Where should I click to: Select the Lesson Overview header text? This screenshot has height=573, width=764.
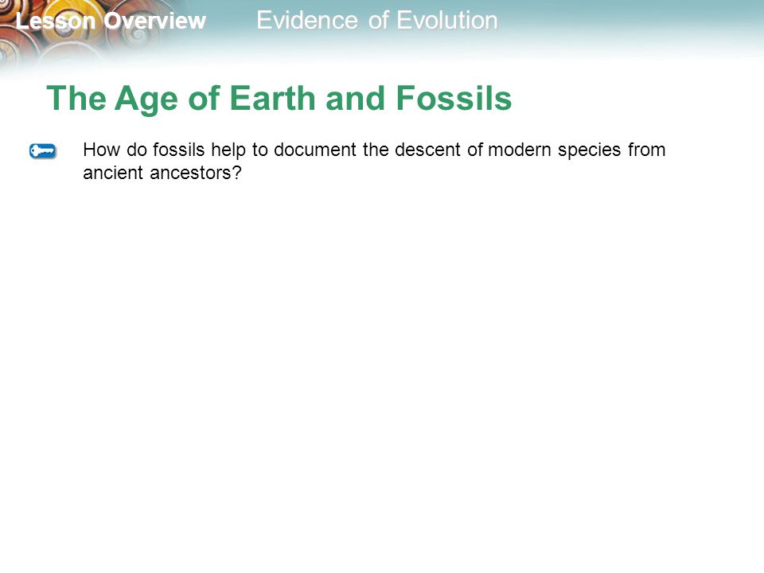[x=111, y=21]
